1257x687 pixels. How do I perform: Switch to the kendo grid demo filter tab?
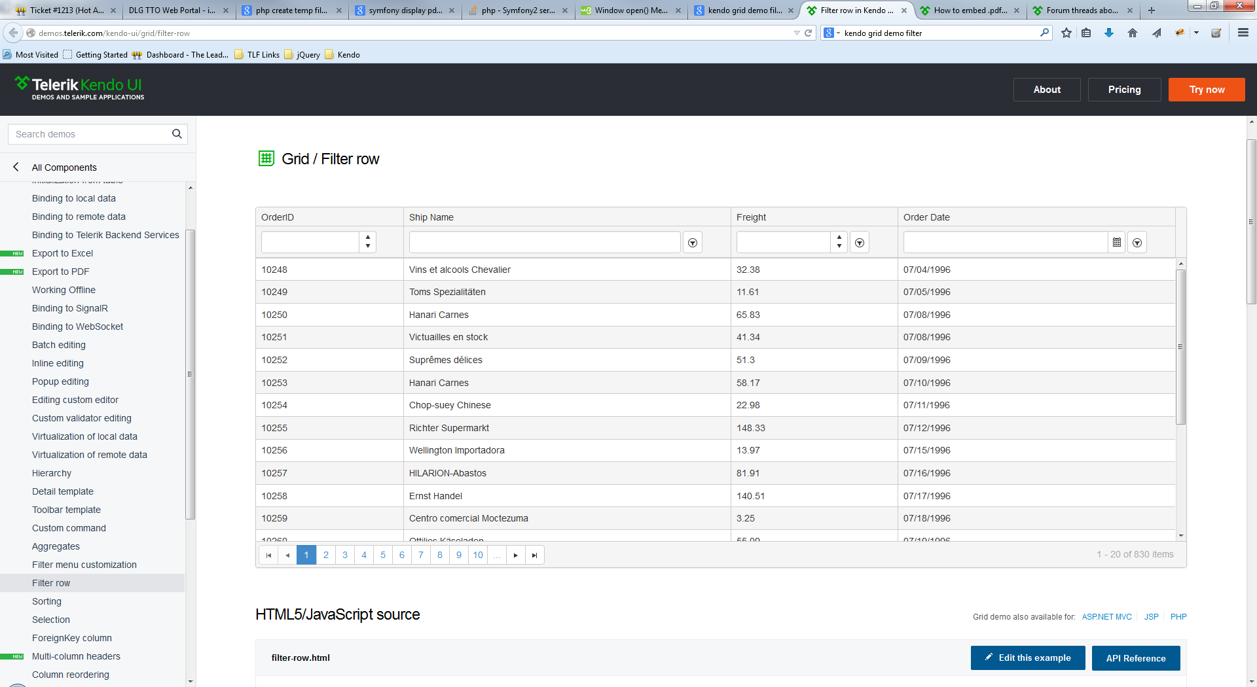[x=744, y=10]
